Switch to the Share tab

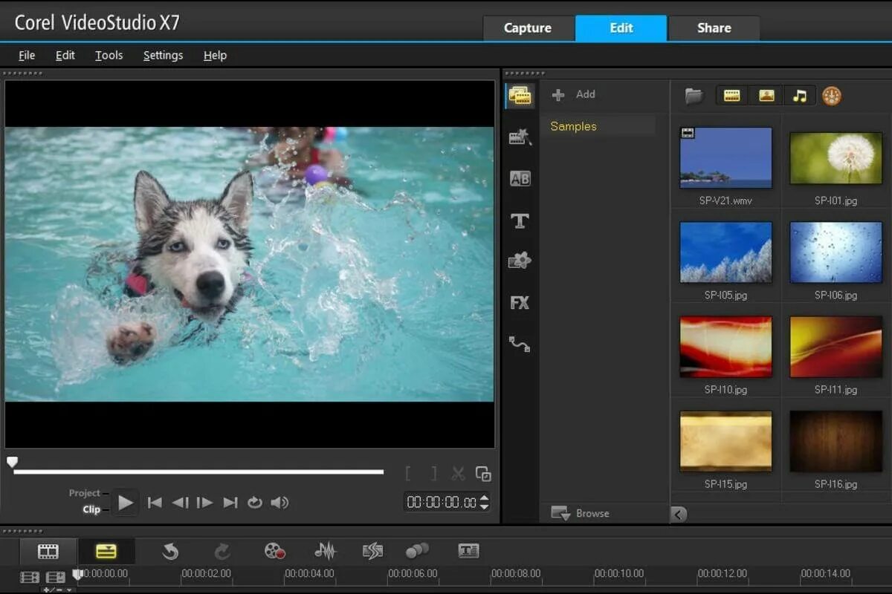pos(714,28)
